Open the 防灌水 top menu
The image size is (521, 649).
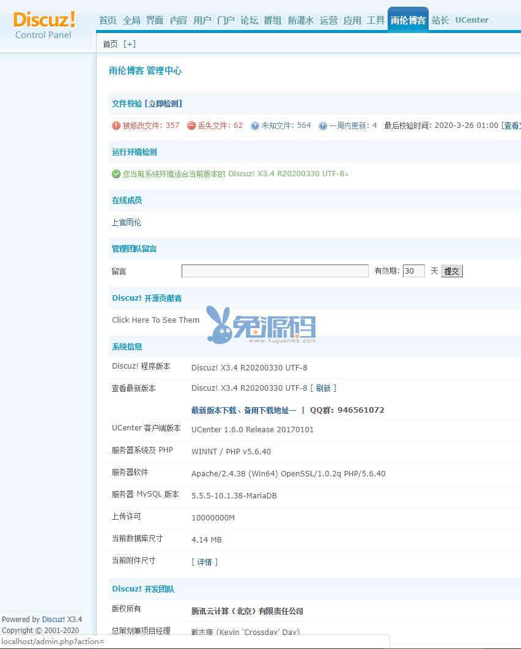pos(301,20)
